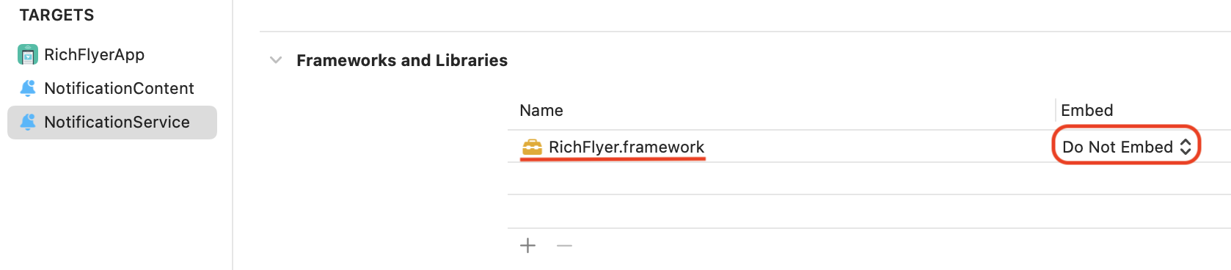
Task: Select the NotificationService target row
Action: pyautogui.click(x=112, y=122)
